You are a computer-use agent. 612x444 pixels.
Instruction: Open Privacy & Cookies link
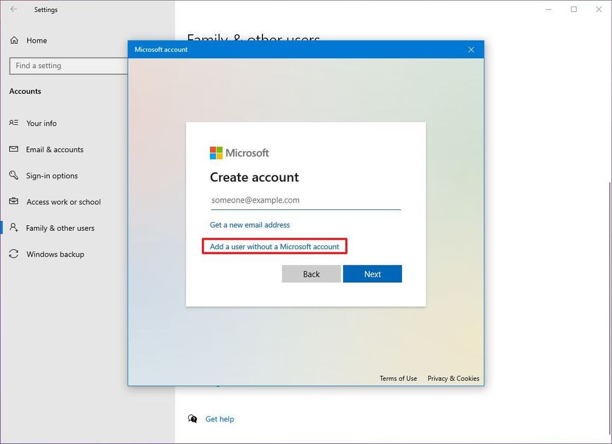[453, 378]
